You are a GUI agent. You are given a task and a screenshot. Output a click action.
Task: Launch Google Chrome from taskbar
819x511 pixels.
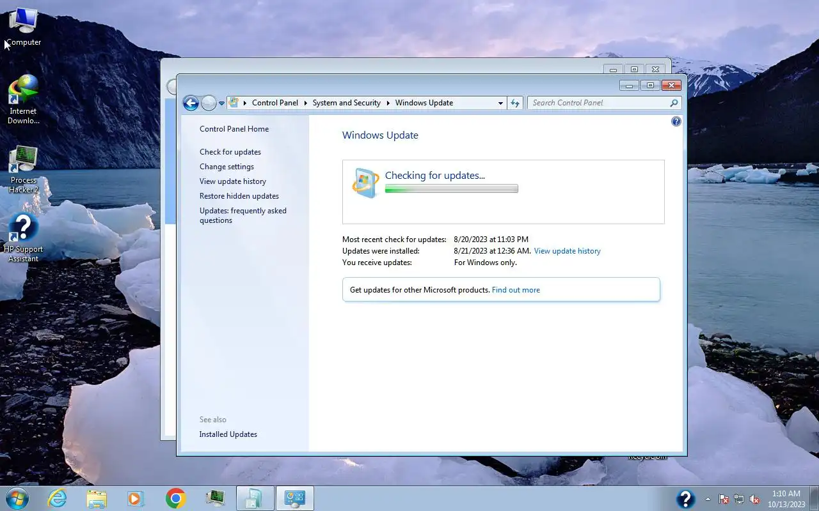click(175, 498)
